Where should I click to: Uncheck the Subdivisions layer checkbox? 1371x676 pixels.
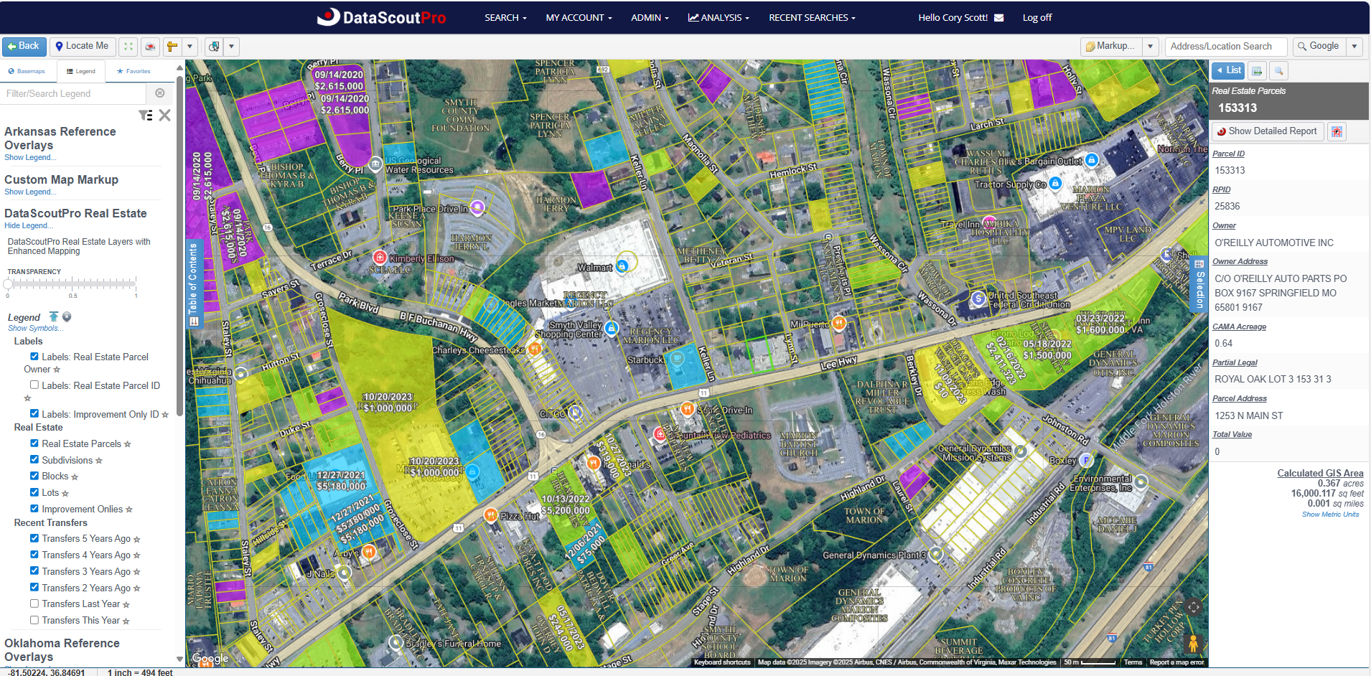(34, 460)
